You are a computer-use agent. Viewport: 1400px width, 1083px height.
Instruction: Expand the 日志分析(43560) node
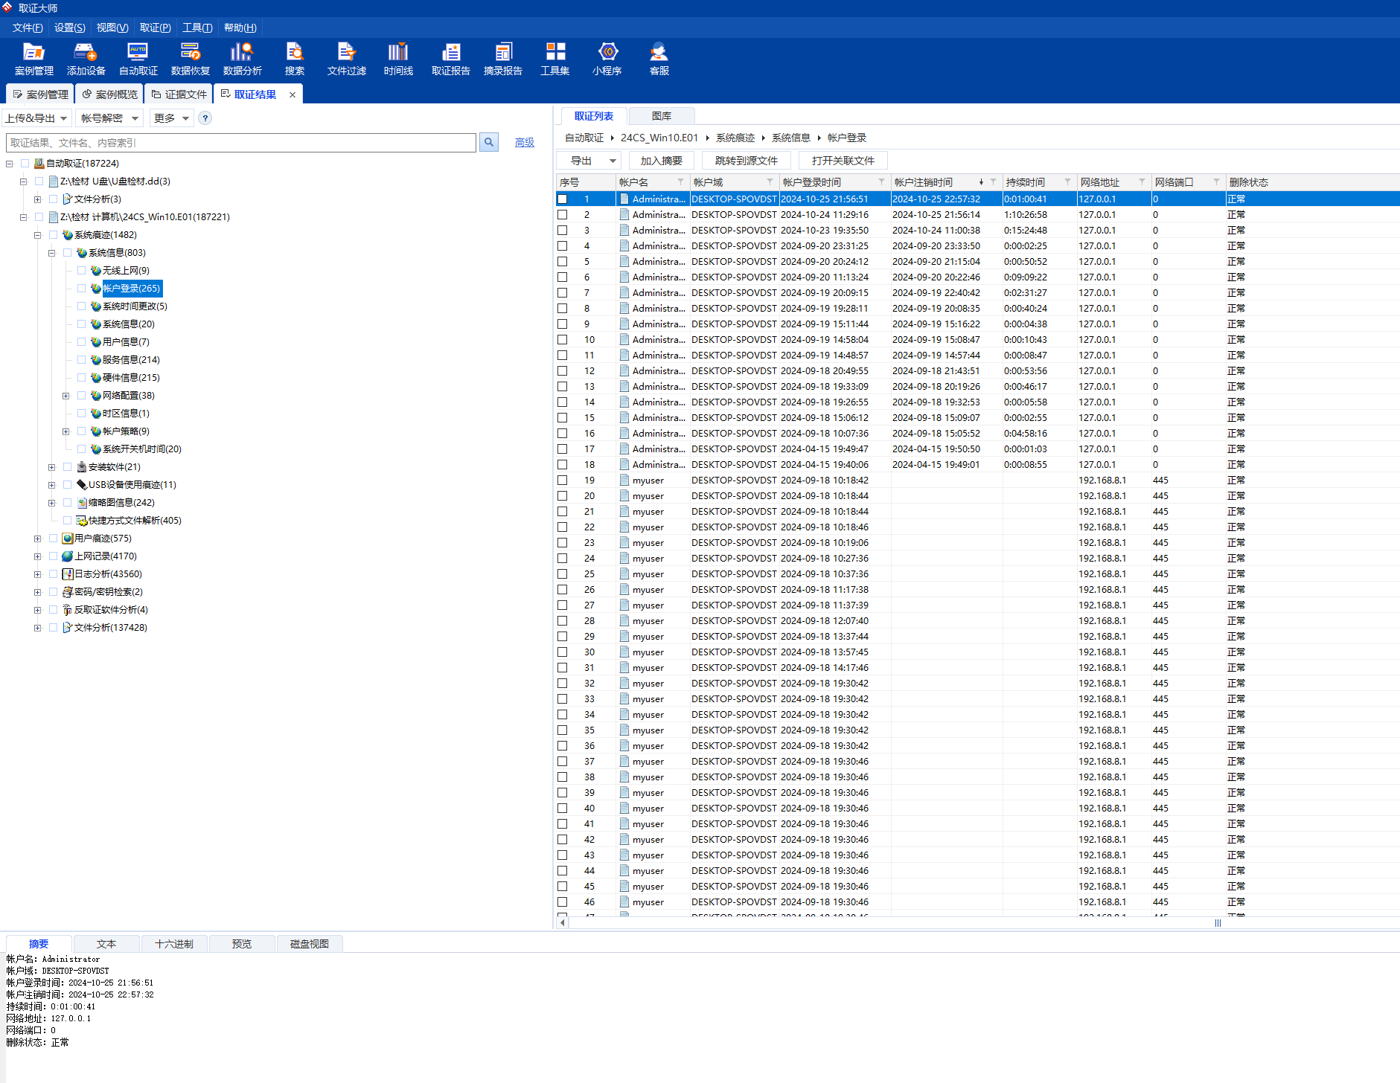38,575
